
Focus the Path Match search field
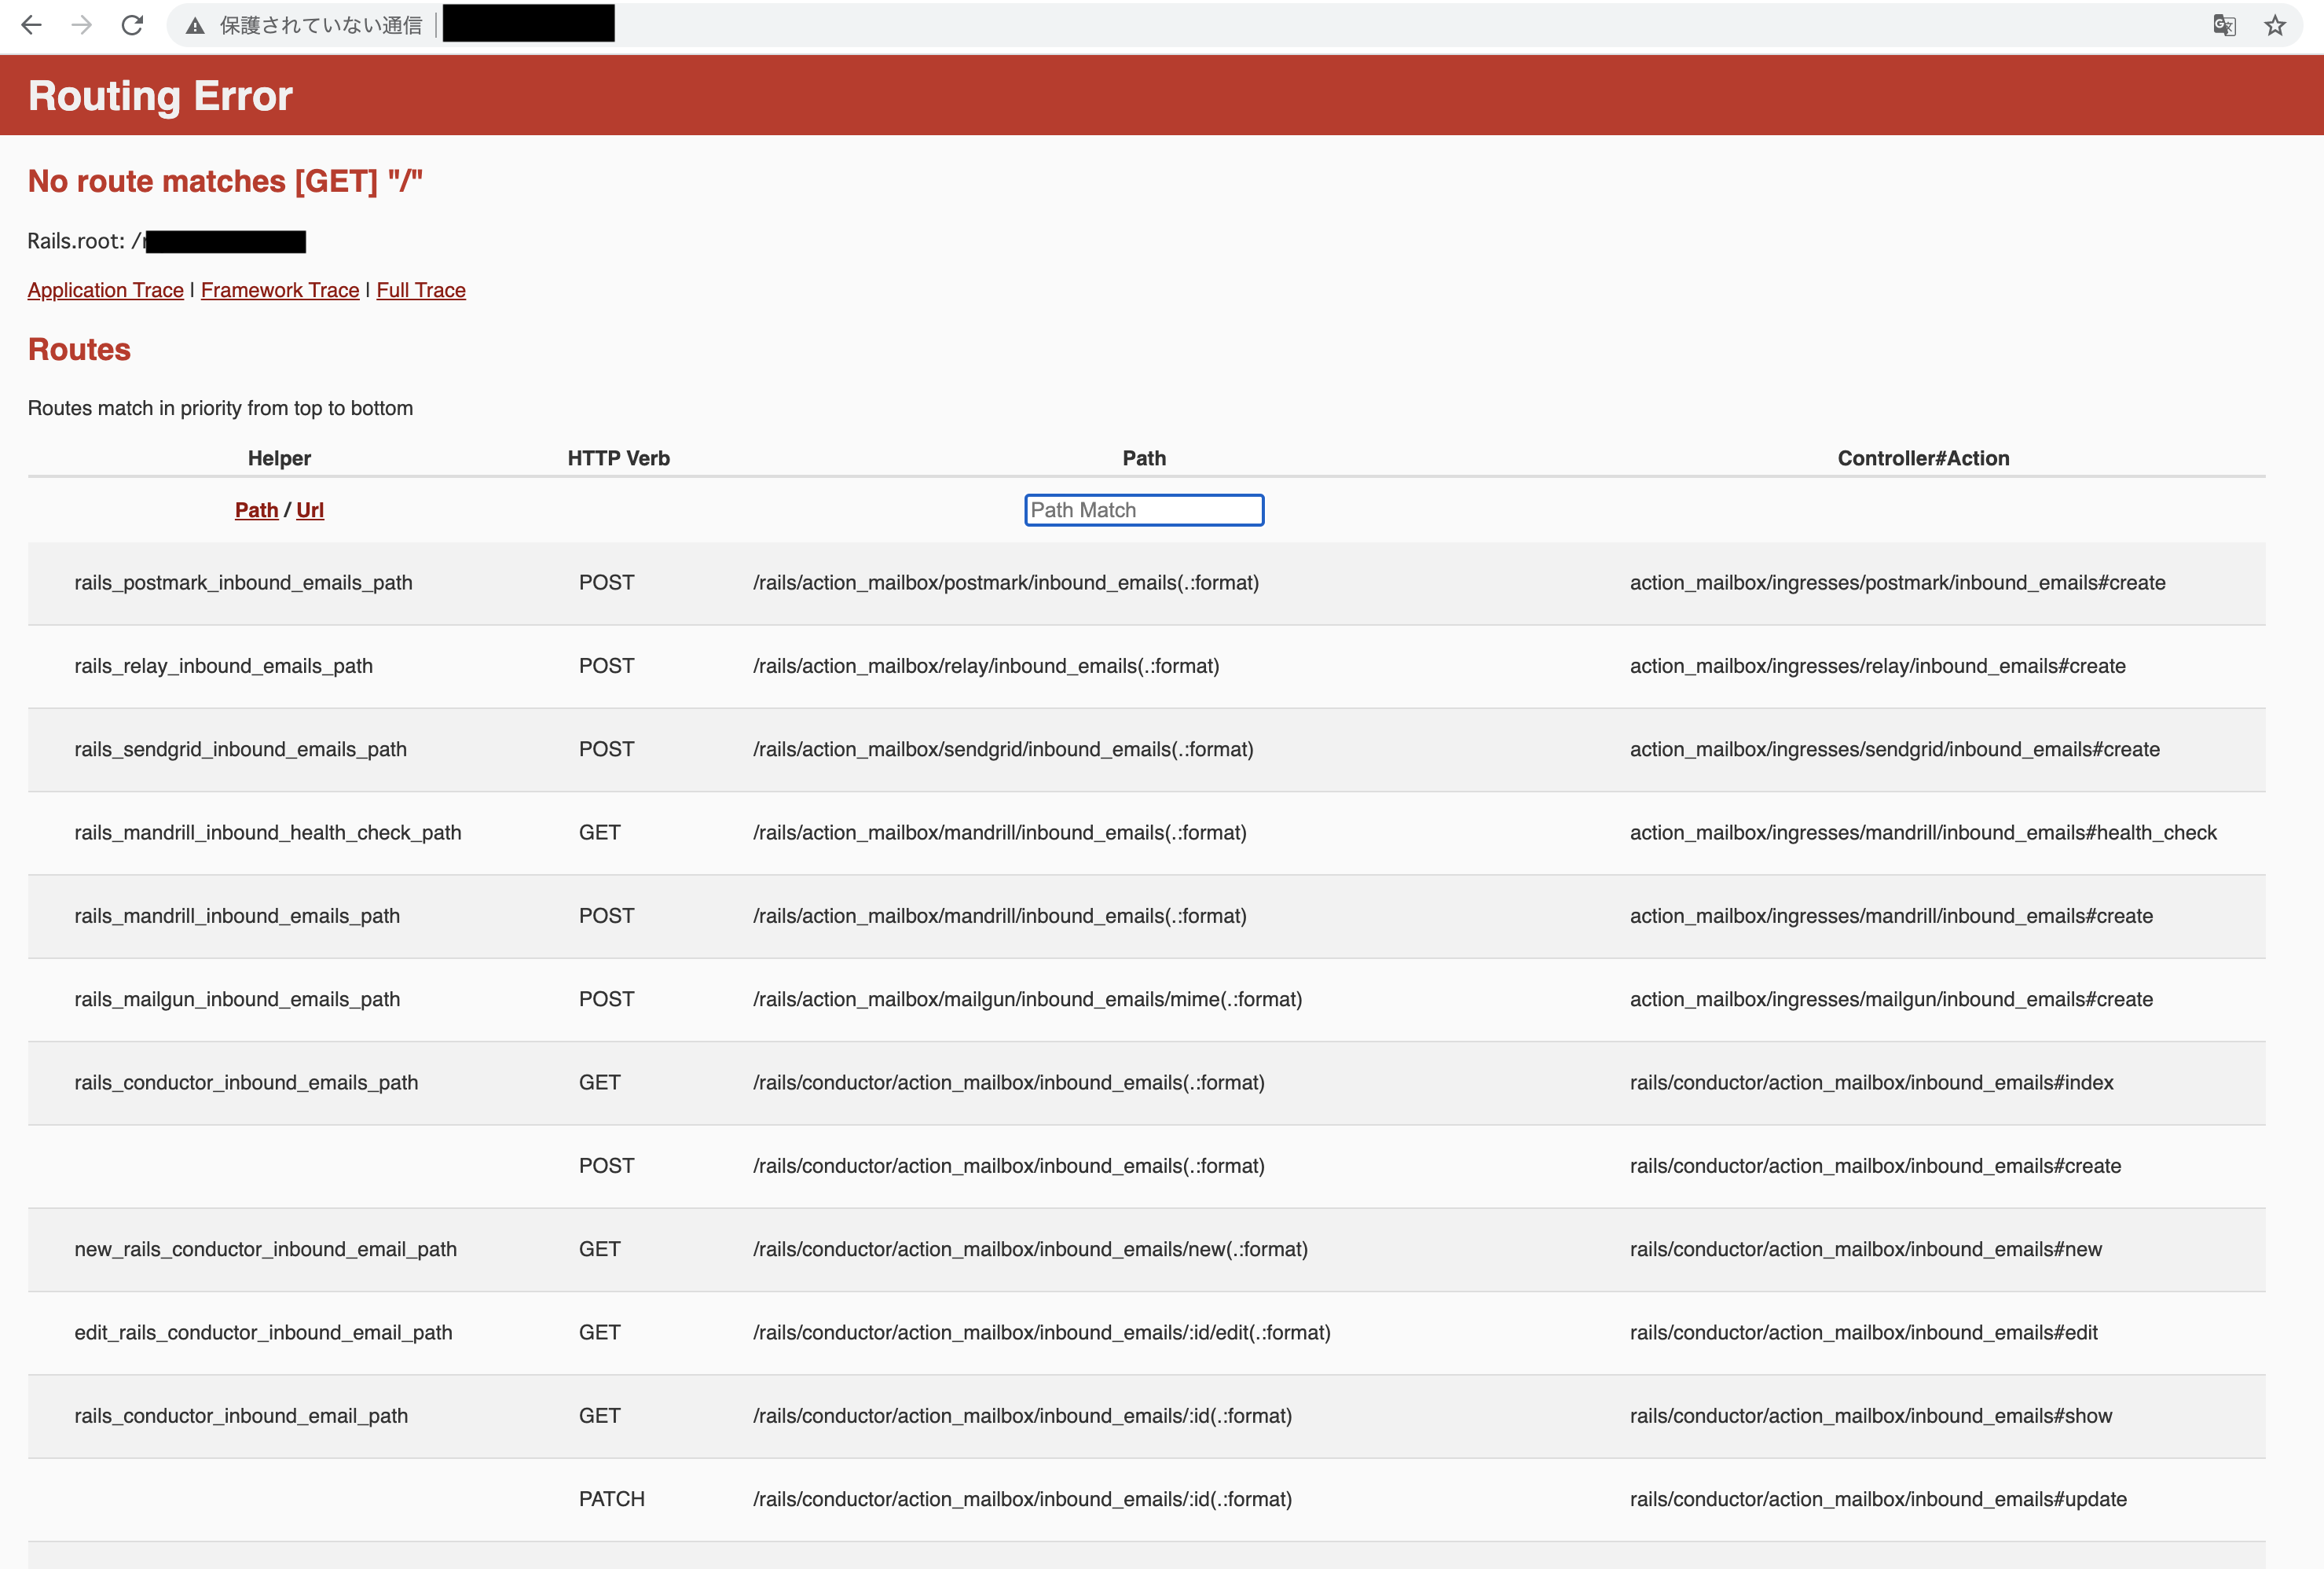point(1143,510)
